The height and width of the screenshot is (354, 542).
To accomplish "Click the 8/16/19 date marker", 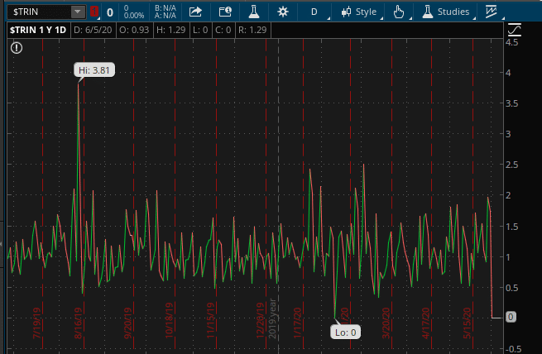I will pyautogui.click(x=79, y=323).
